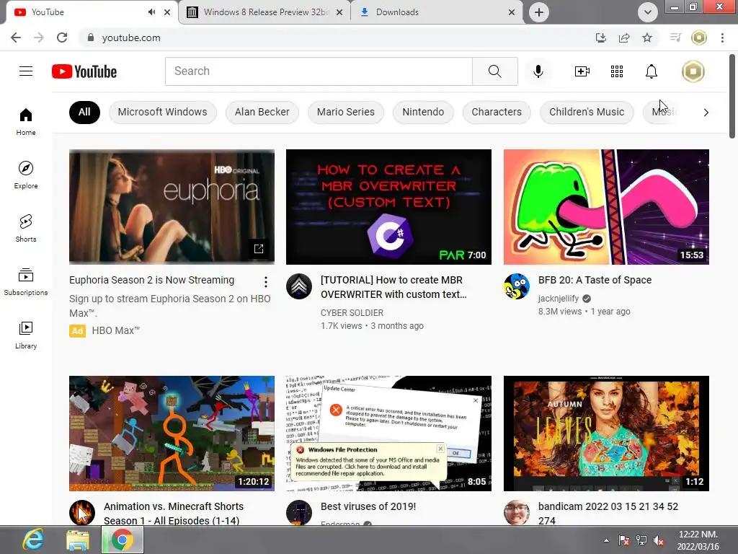738x554 pixels.
Task: Close the Downloads tab
Action: coord(512,12)
